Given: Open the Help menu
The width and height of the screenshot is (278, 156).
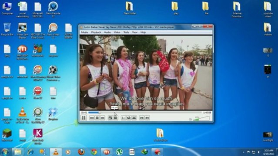Looking at the screenshot, I should tap(143, 32).
